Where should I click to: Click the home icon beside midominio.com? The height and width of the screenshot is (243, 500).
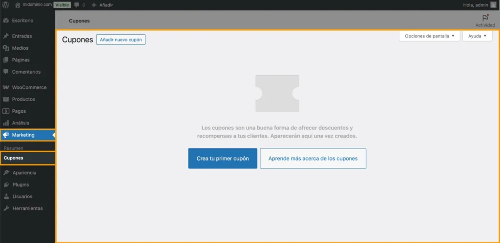(x=18, y=5)
